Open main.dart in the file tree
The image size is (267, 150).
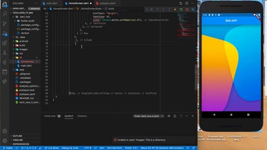click(x=25, y=66)
